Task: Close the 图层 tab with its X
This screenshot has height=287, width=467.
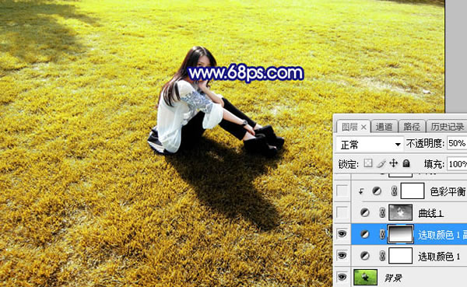Action: 363,128
